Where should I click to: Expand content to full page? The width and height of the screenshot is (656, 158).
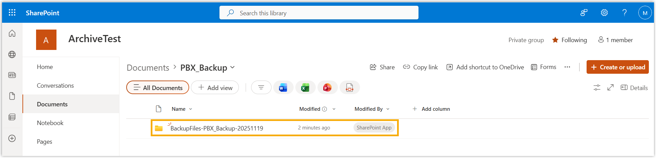(x=610, y=88)
